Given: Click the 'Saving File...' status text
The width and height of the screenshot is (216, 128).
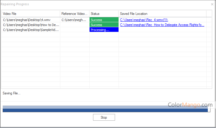Looking at the screenshot, I should 12,94.
